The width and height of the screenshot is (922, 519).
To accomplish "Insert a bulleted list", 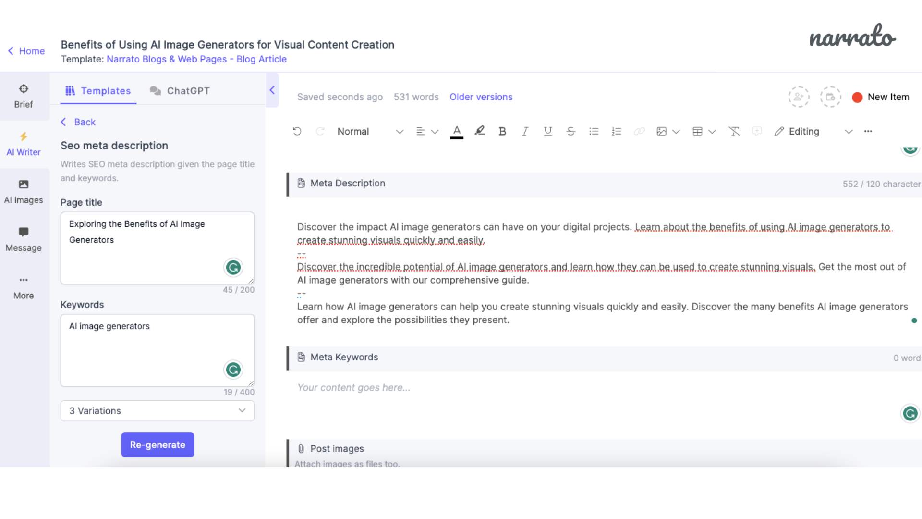I will click(594, 131).
